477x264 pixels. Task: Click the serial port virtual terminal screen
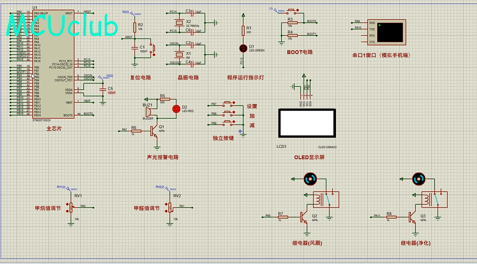(390, 32)
